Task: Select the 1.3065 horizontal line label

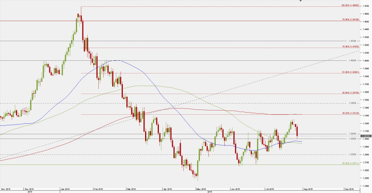Action: pos(352,134)
